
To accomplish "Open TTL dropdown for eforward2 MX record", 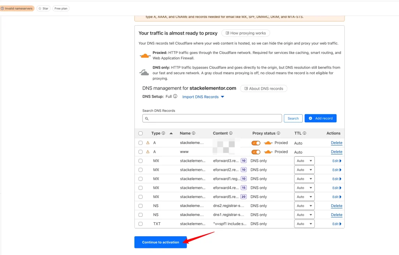I will click(x=304, y=170).
